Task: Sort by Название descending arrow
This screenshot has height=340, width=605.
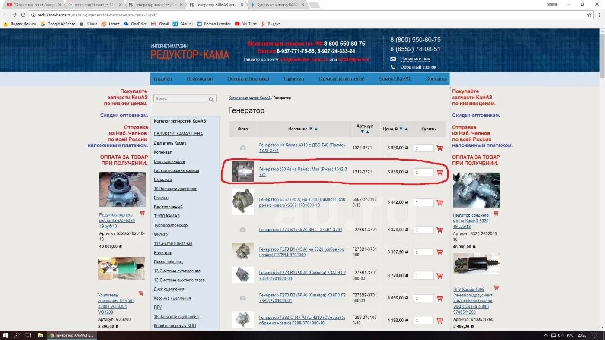Action: coord(311,129)
